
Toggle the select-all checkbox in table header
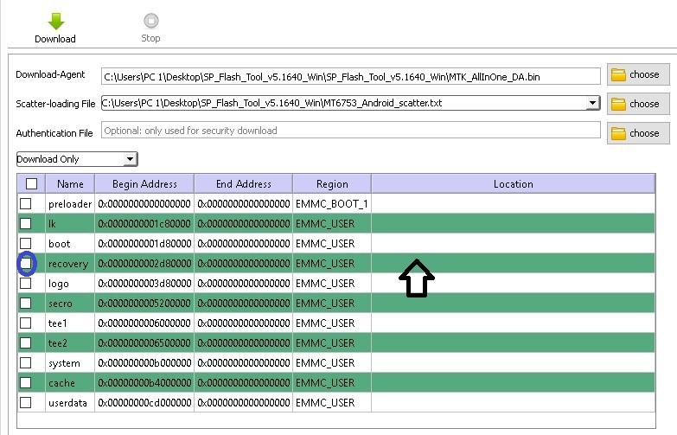click(31, 183)
